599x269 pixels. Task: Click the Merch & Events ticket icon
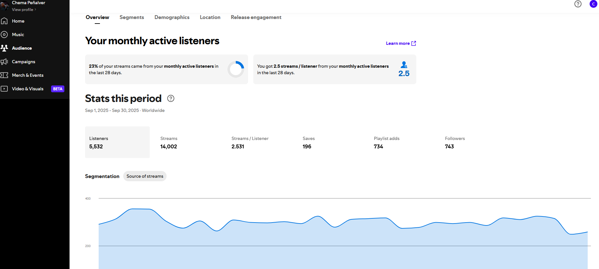4,75
